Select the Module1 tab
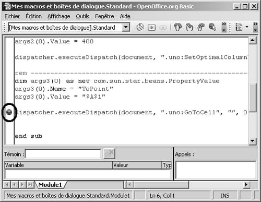Viewport: 261px width, 202px height. 51,185
